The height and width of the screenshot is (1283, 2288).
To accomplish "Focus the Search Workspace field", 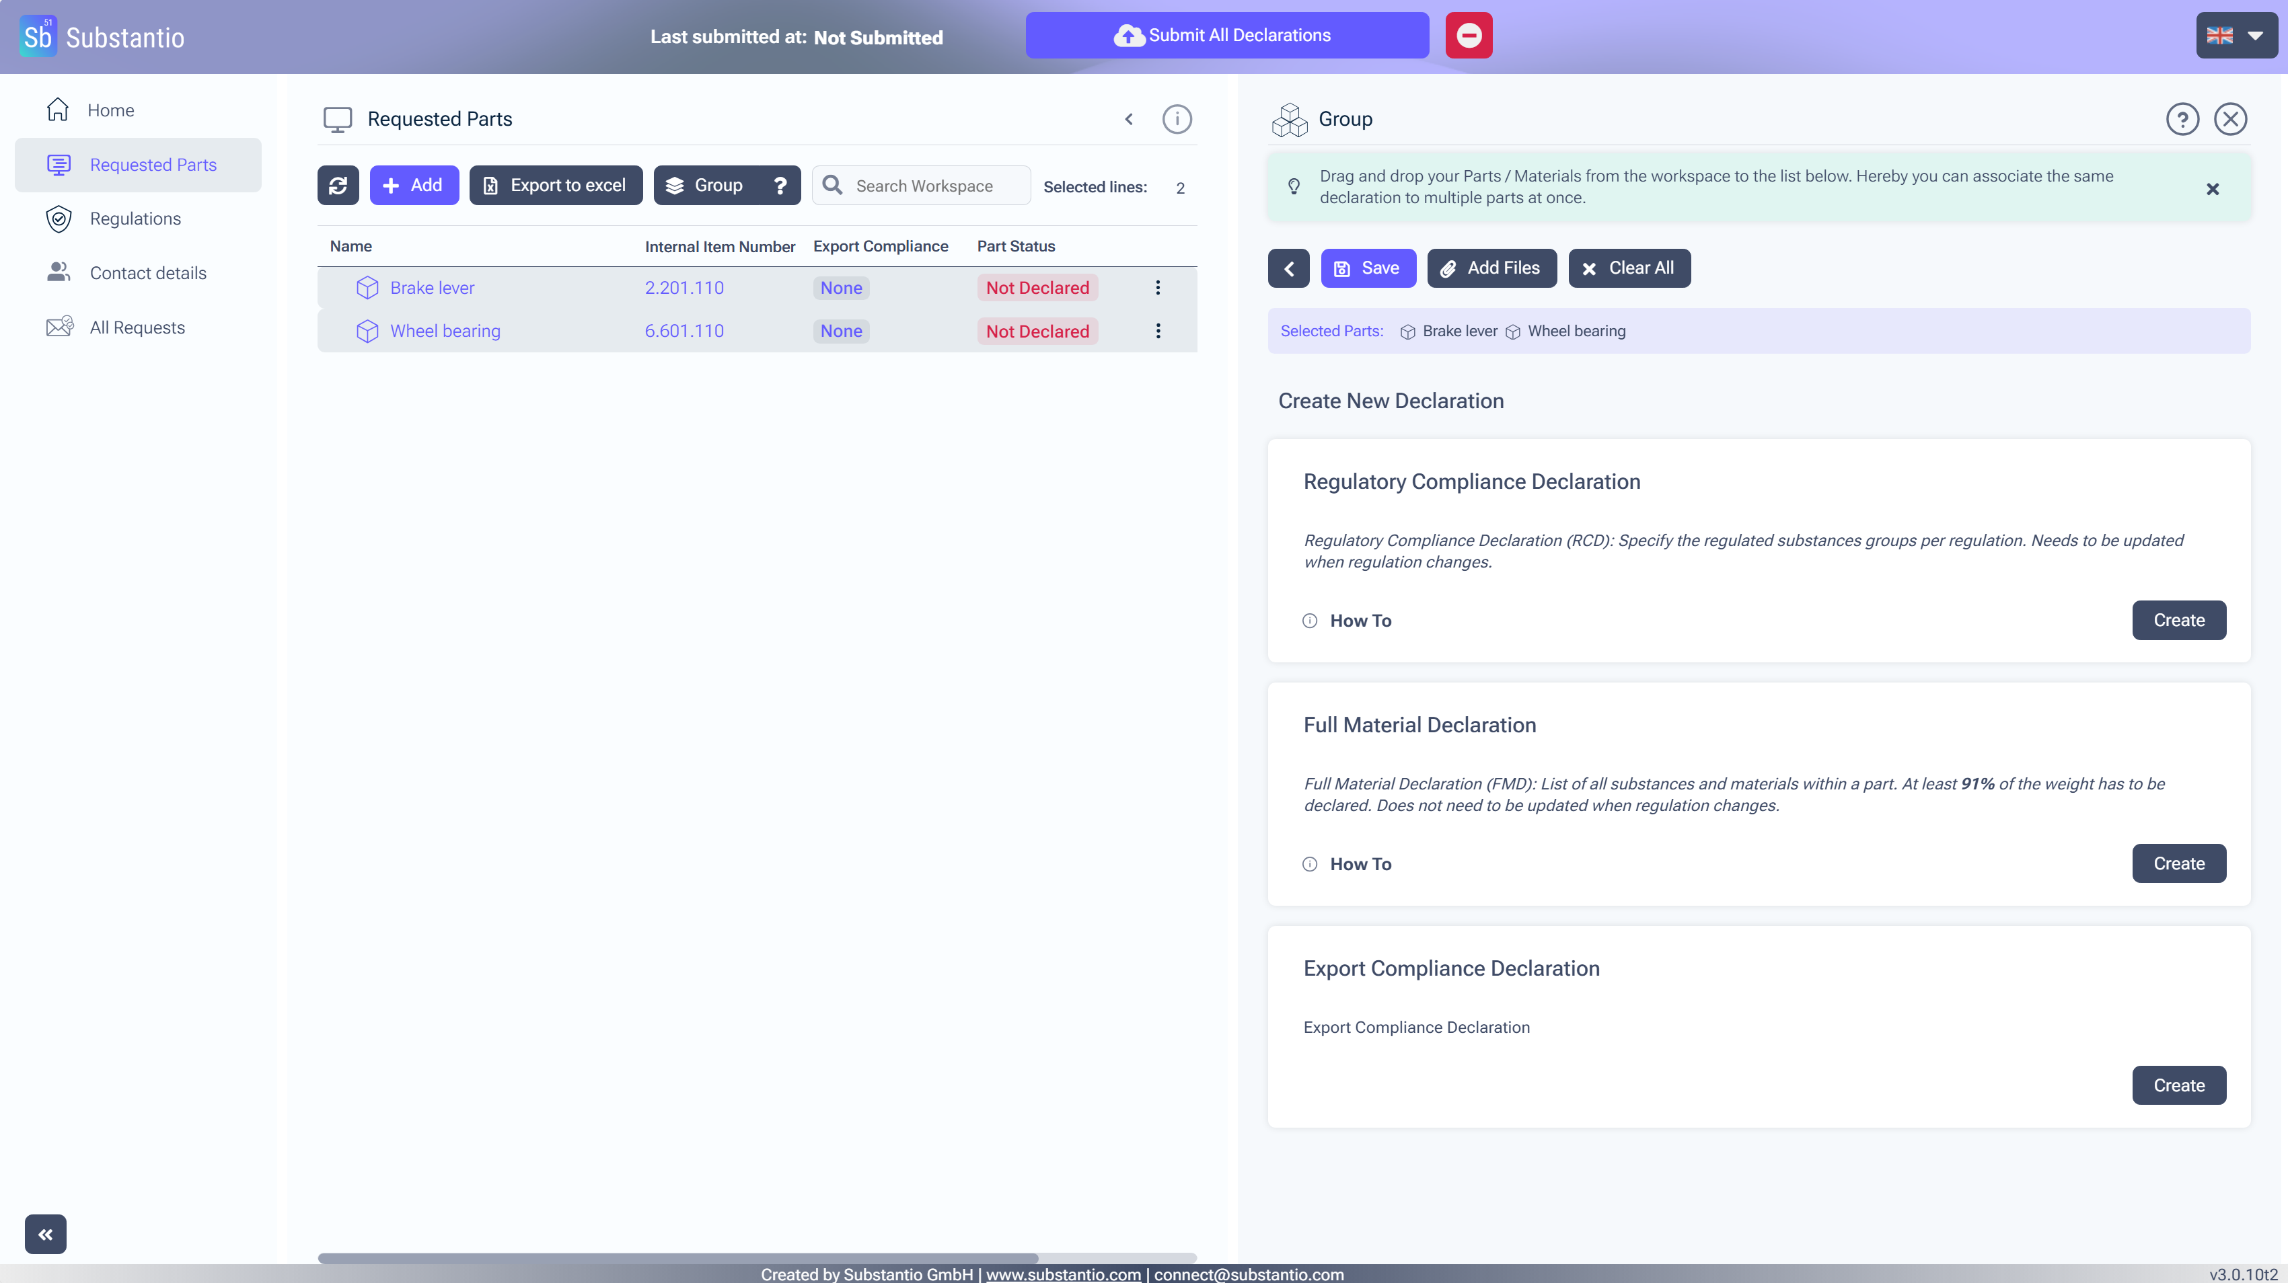I will click(935, 186).
